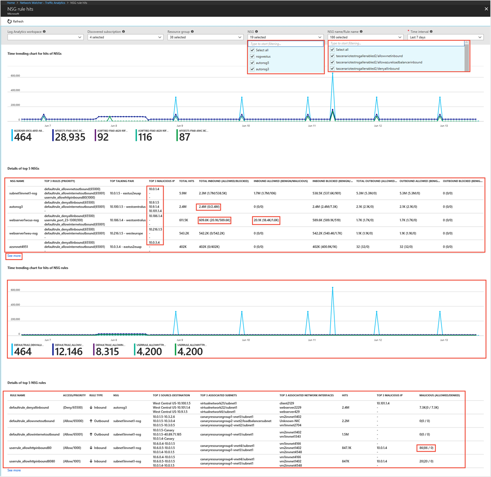Click dark blue legend bar beside 28,935
This screenshot has width=491, height=477.
pos(53,135)
